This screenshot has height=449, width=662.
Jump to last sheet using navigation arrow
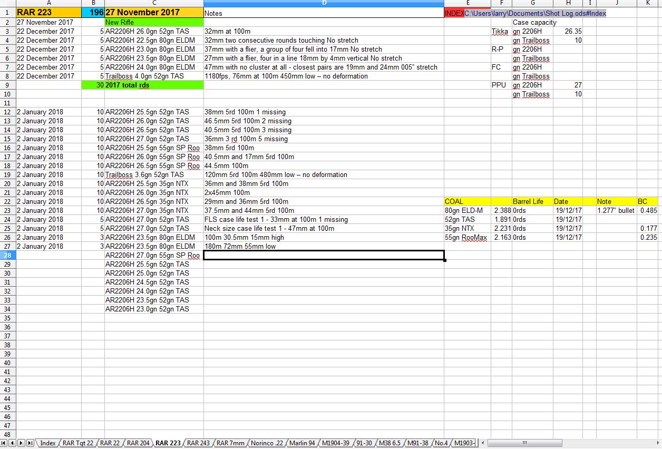[30, 443]
